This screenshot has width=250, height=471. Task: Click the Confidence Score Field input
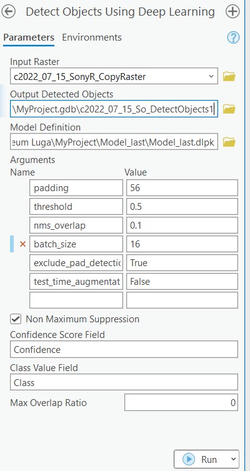coord(124,349)
